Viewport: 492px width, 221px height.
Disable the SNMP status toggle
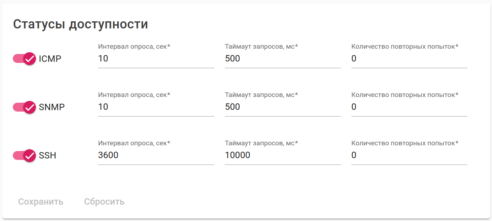click(x=25, y=107)
